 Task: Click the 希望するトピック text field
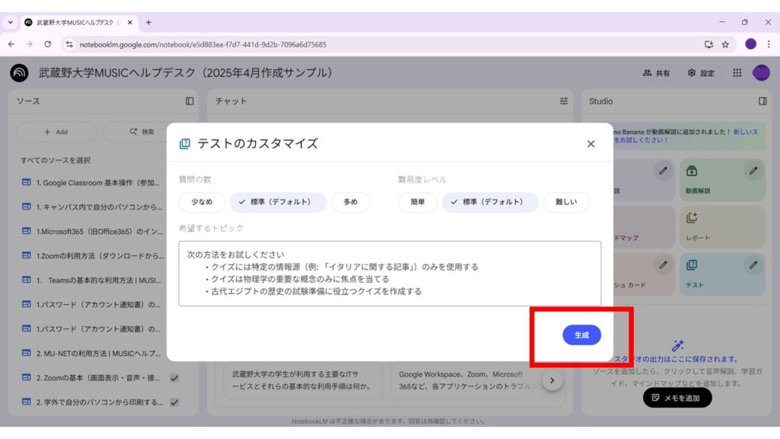pyautogui.click(x=389, y=274)
